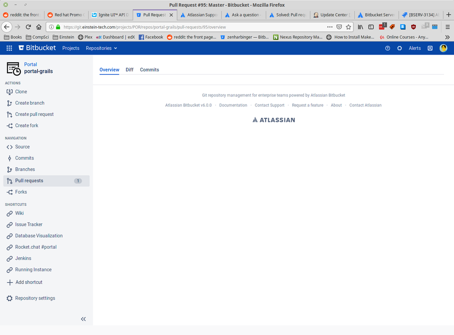Open the Nexus Repository Manager bookmark

298,37
